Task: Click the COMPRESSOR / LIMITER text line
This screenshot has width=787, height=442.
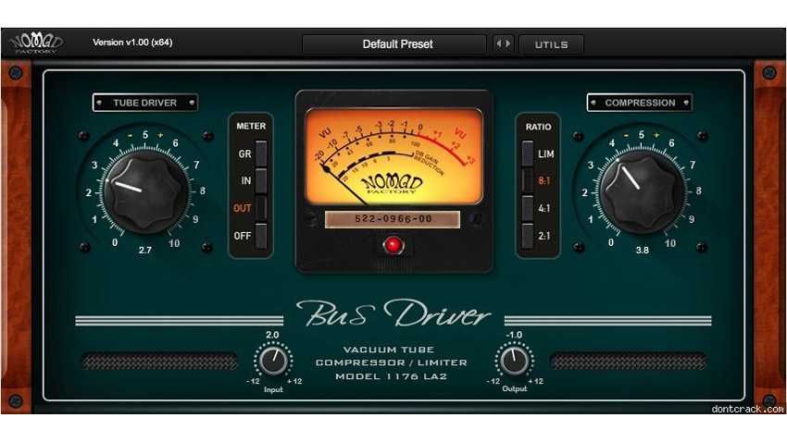Action: pyautogui.click(x=391, y=362)
